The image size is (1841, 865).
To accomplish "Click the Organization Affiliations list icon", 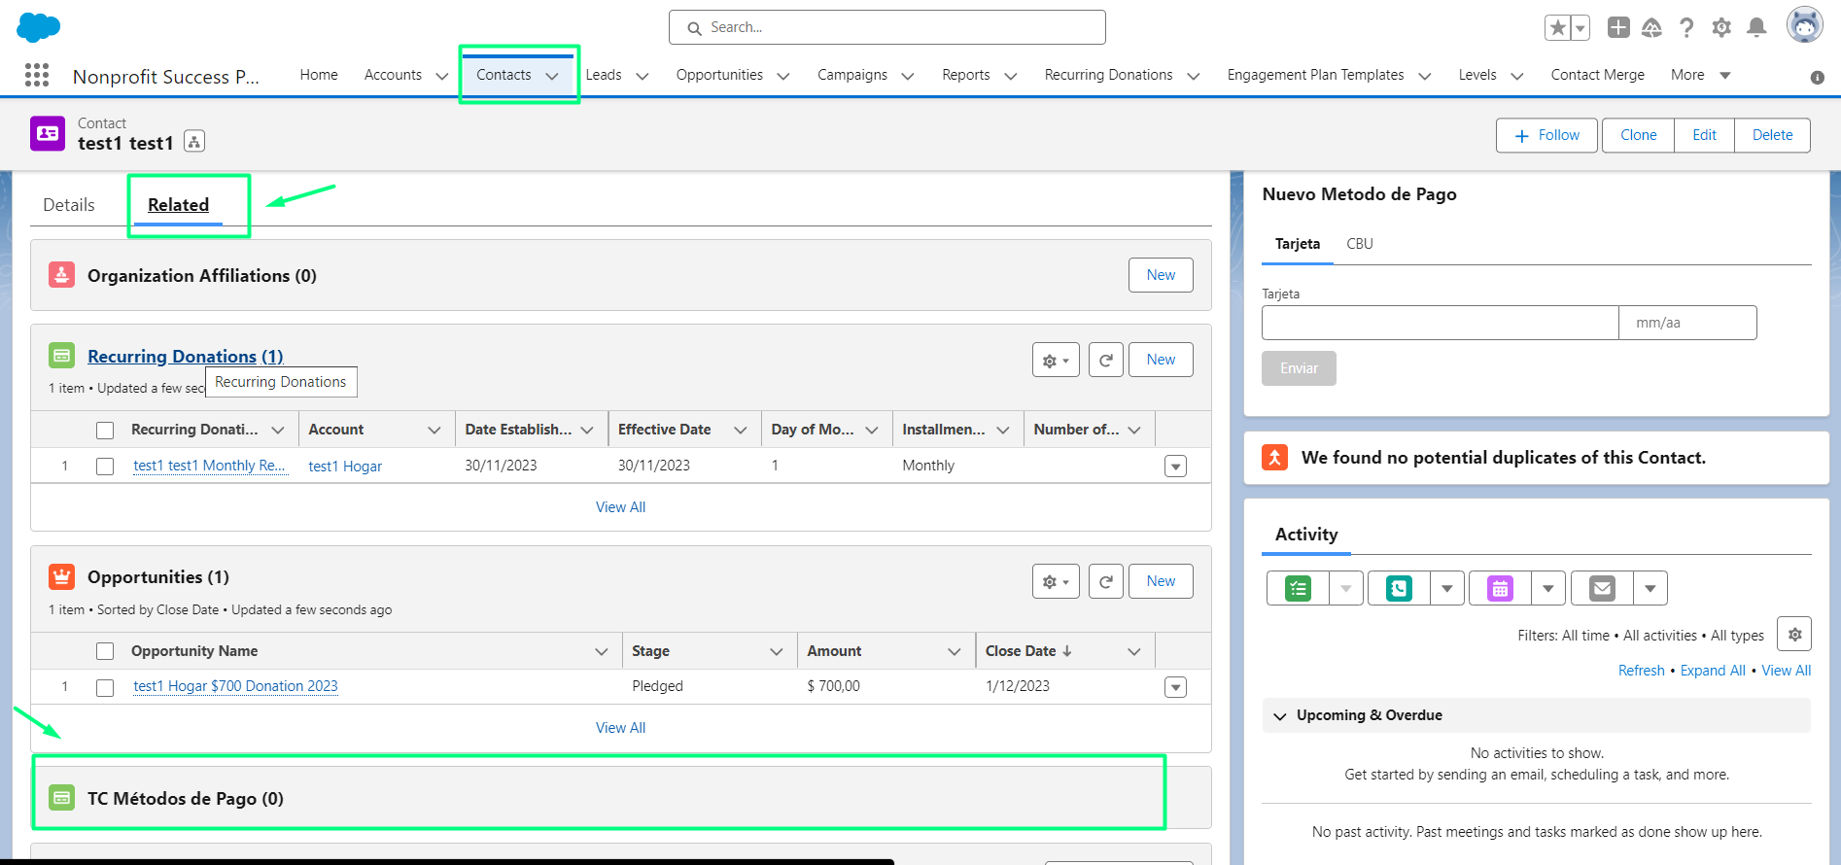I will tap(61, 275).
